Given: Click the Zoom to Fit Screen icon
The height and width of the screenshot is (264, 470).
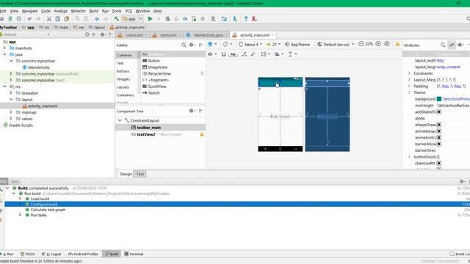Looking at the screenshot, I should tap(387, 44).
